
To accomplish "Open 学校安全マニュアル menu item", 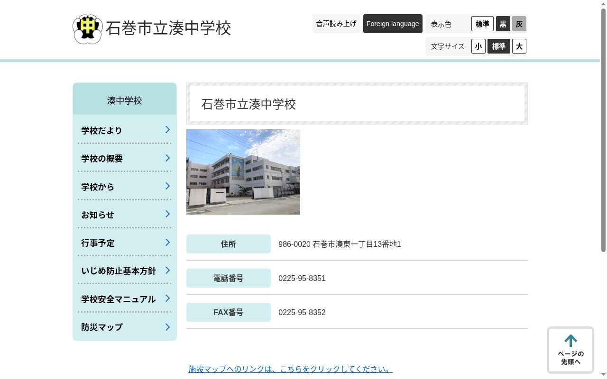I will tap(125, 299).
